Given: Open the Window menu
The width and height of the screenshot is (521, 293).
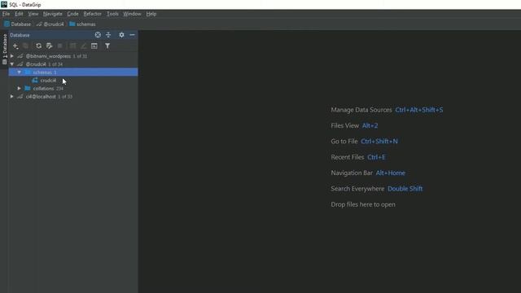Looking at the screenshot, I should point(132,14).
